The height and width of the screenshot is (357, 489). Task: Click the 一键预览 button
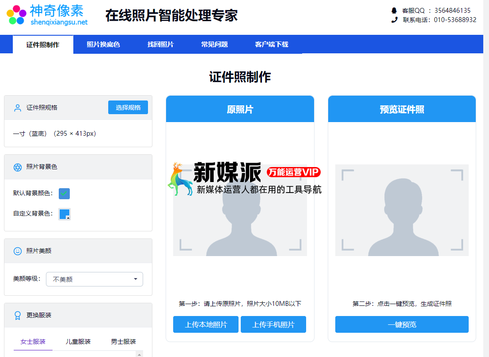click(402, 325)
